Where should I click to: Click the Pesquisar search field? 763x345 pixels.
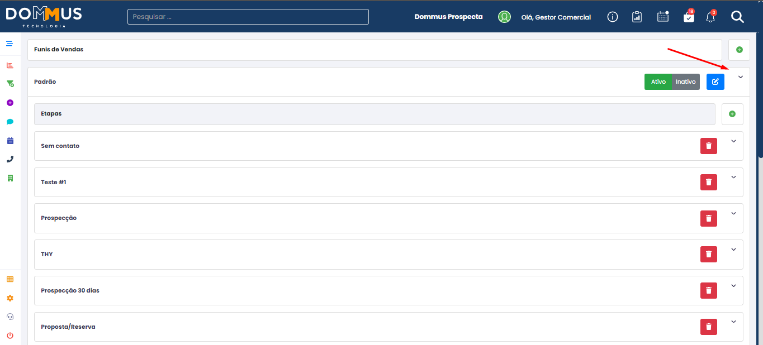(248, 17)
